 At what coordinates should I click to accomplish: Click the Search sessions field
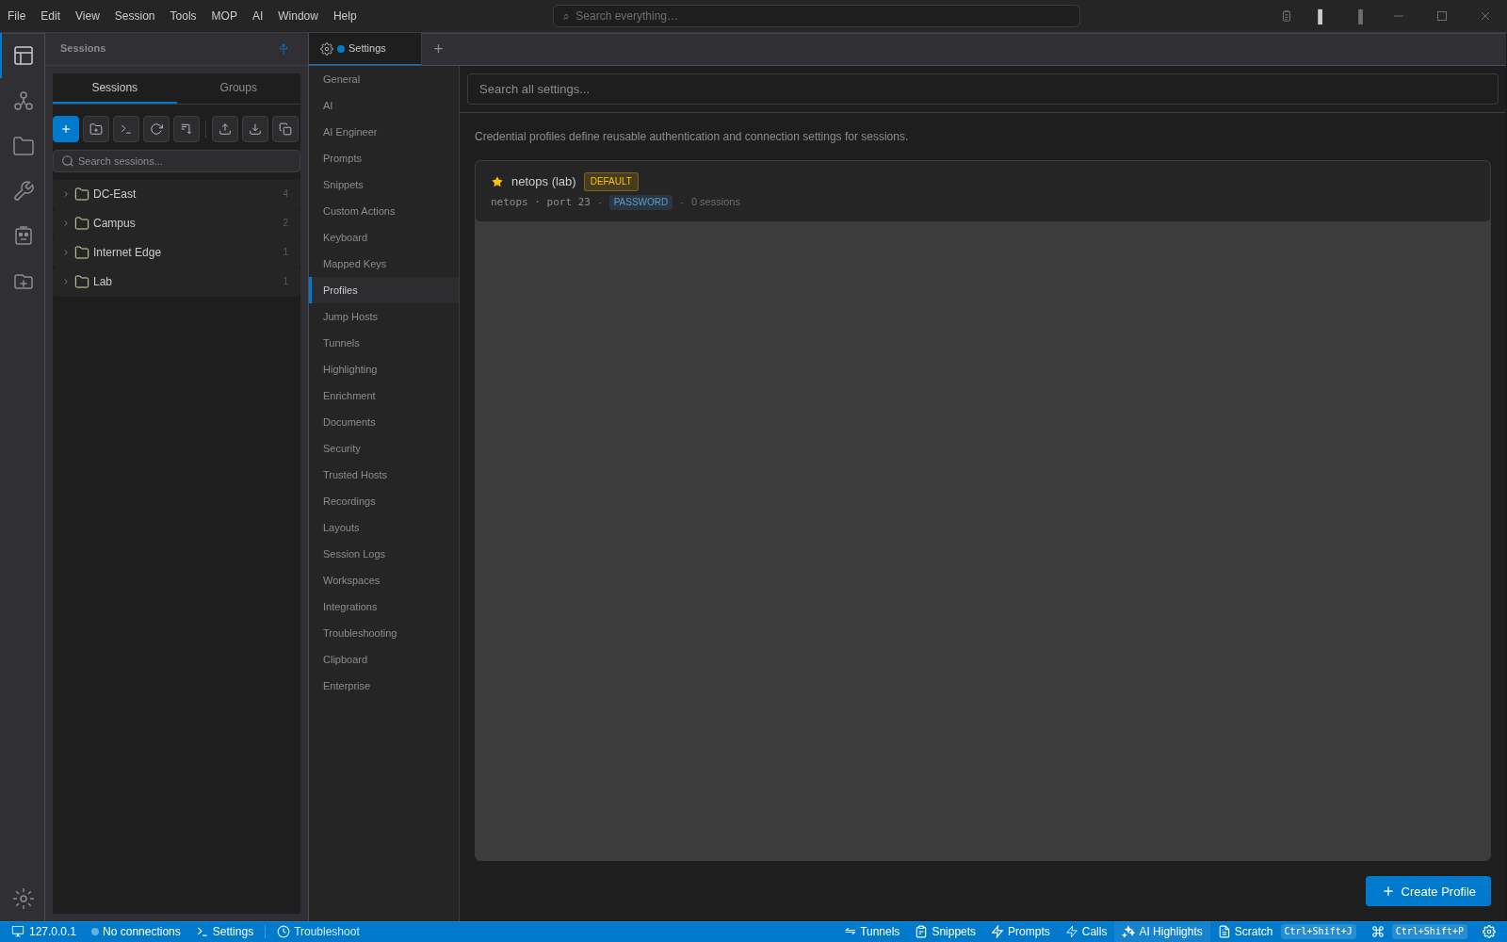tap(177, 161)
